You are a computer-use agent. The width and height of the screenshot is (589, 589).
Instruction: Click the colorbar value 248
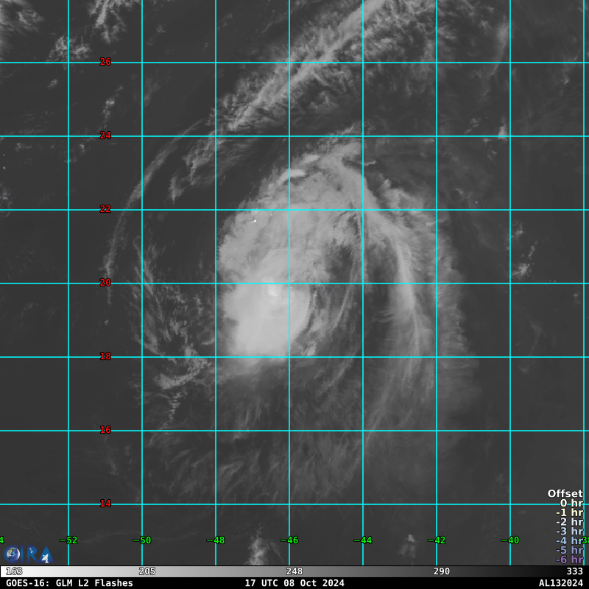click(x=294, y=571)
